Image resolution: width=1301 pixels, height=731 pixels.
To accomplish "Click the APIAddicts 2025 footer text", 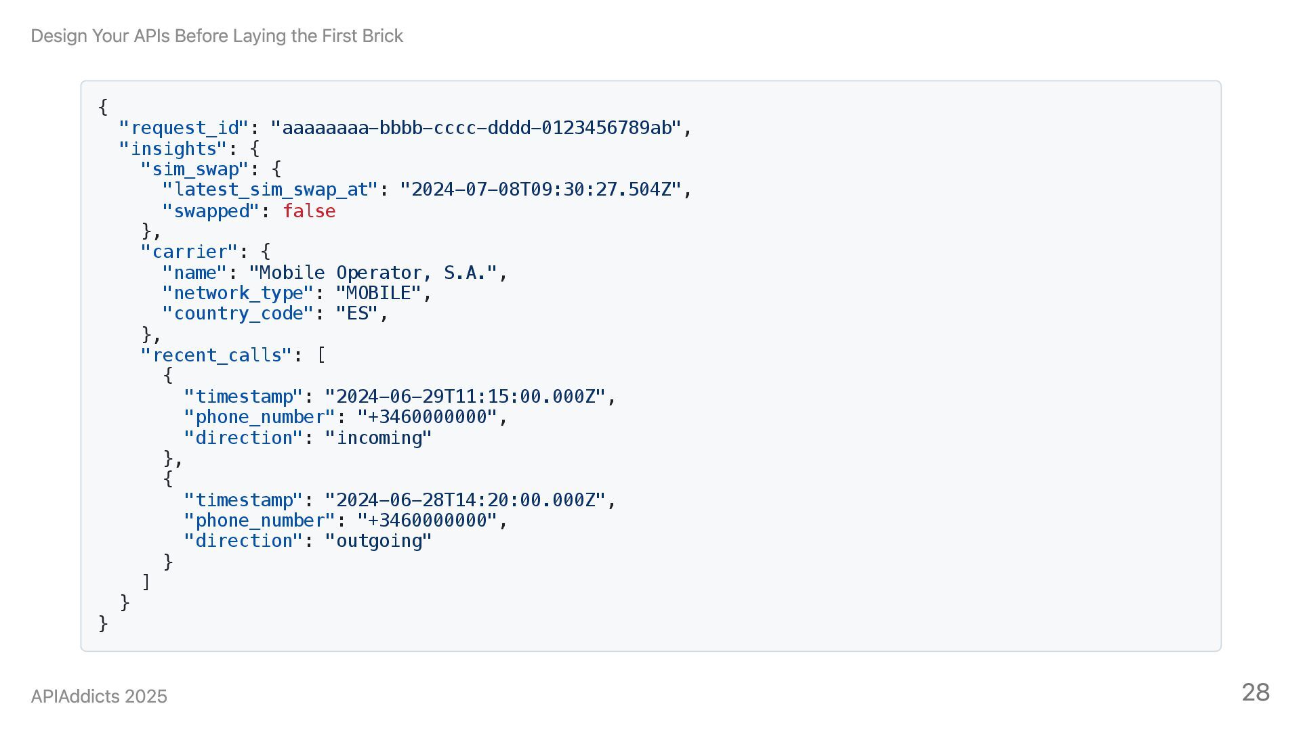I will tap(99, 696).
